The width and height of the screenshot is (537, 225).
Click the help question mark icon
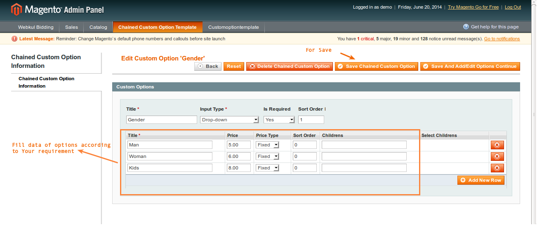466,27
